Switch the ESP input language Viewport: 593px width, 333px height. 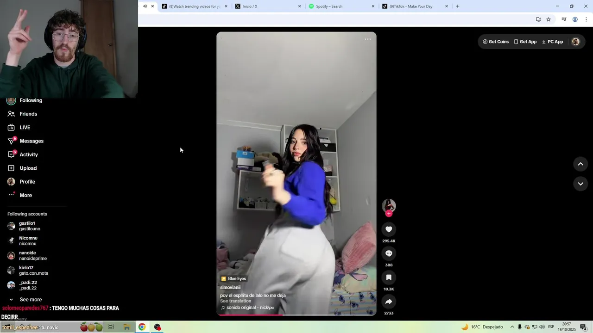pos(551,327)
